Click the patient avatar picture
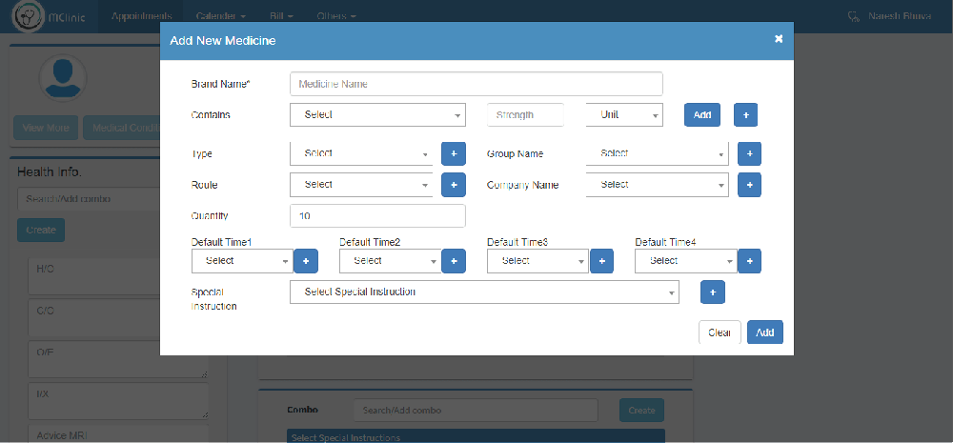The height and width of the screenshot is (443, 953). coord(63,78)
